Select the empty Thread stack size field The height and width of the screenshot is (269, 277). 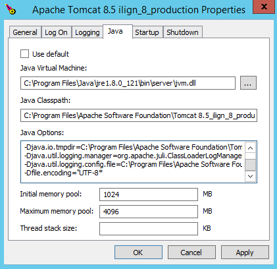[149, 229]
